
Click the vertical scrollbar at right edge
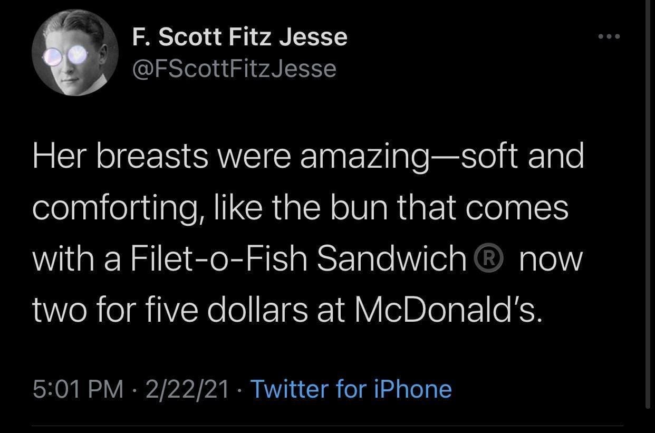[648, 211]
